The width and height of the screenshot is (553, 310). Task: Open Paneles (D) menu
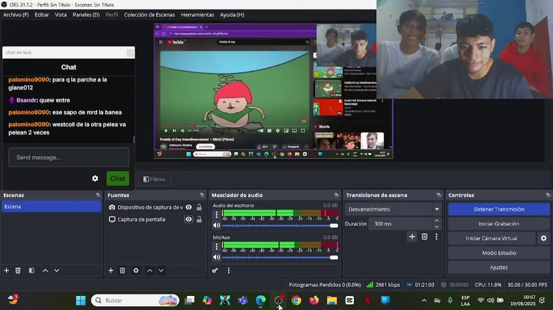[x=86, y=15]
